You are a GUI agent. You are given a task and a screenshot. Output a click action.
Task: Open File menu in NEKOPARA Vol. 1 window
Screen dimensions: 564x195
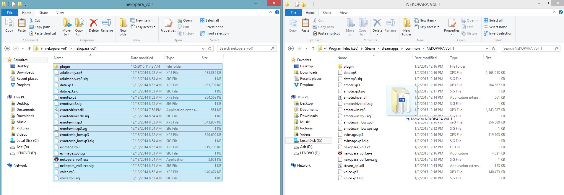[293, 12]
